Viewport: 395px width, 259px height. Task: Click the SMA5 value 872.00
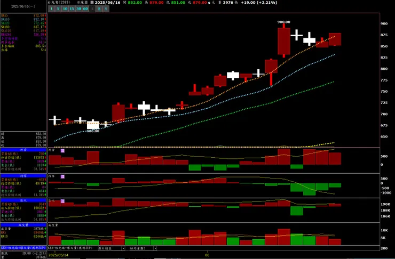click(39, 15)
